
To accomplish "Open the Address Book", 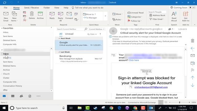I will 157,15.
